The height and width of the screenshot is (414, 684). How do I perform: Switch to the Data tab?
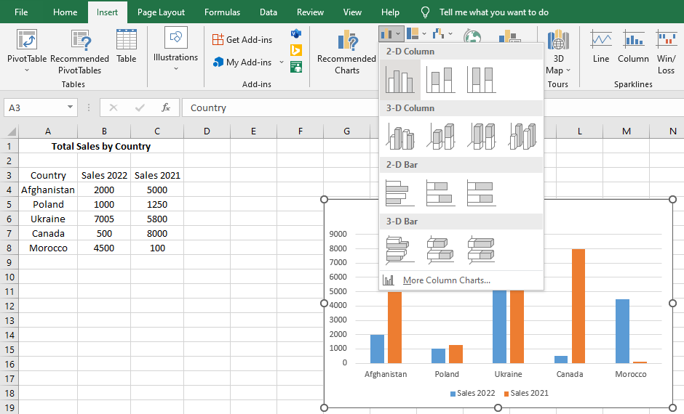(x=269, y=12)
